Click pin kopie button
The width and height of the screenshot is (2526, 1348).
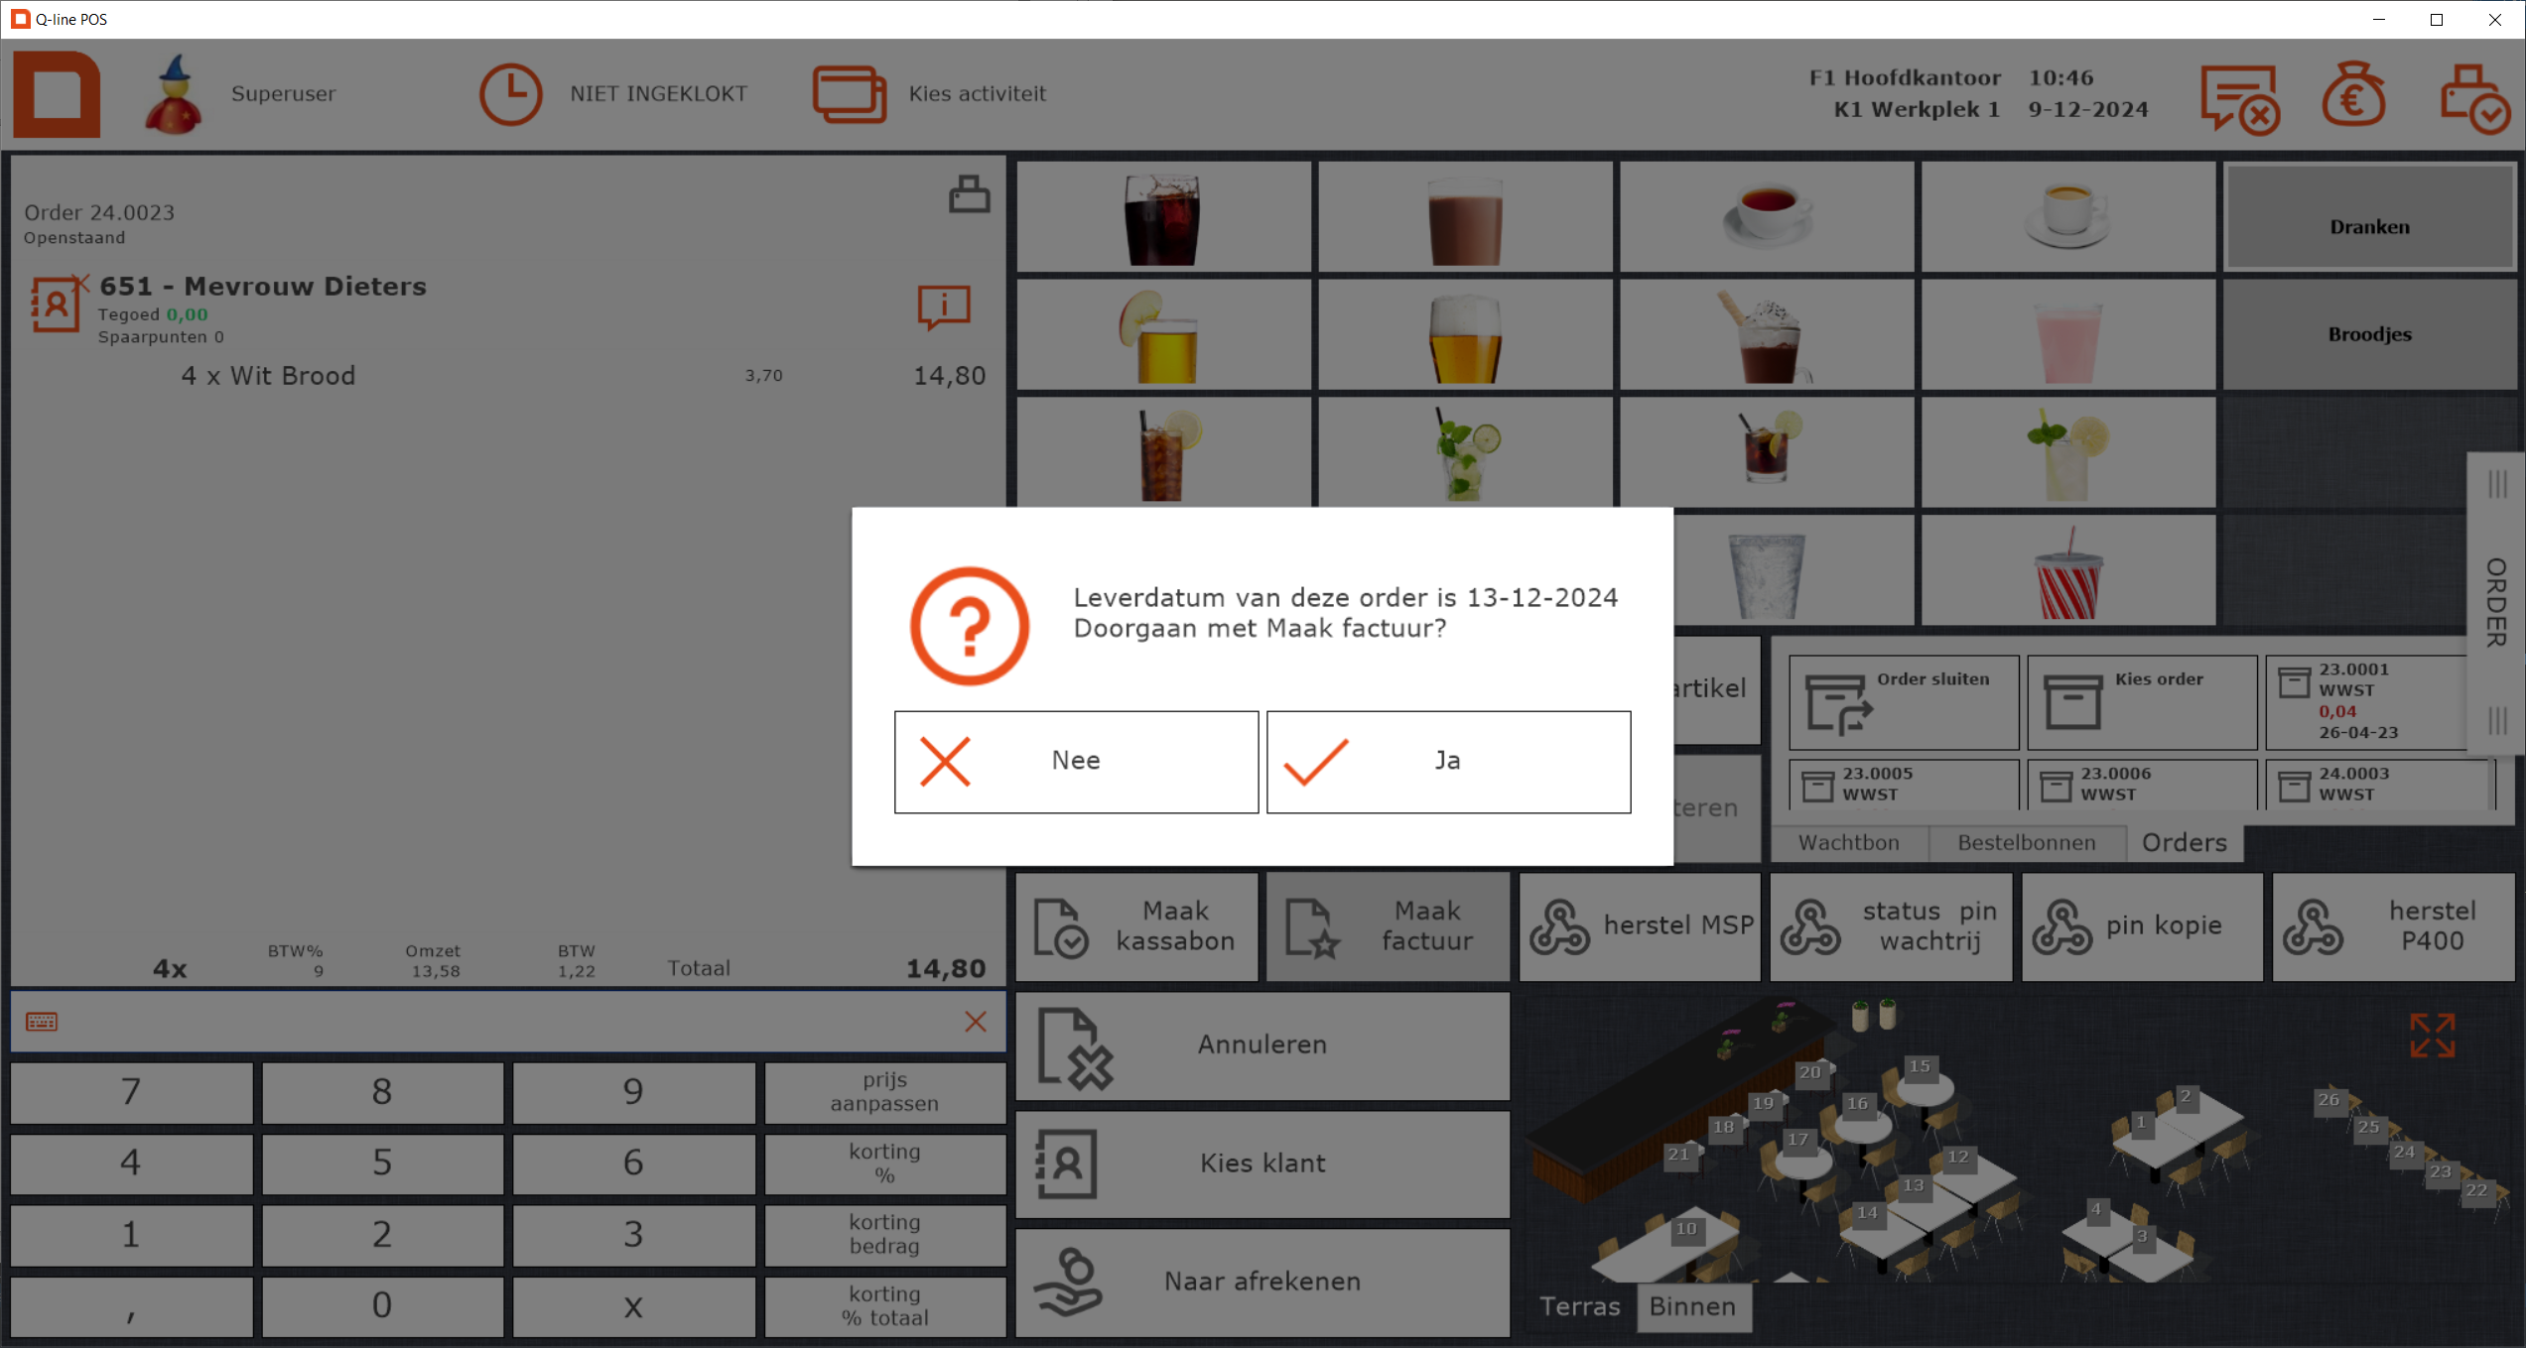tap(2143, 926)
